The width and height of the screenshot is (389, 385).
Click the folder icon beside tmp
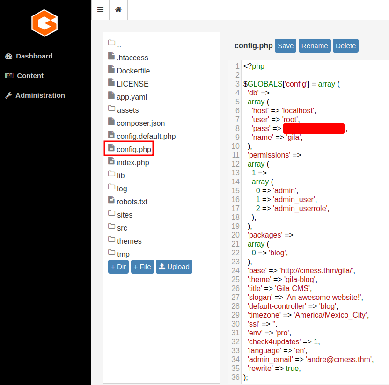(111, 252)
